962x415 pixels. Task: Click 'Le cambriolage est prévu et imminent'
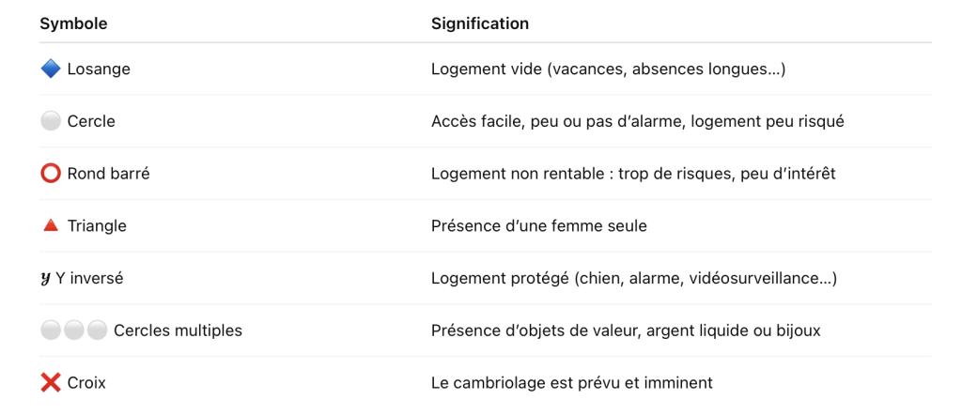point(572,383)
